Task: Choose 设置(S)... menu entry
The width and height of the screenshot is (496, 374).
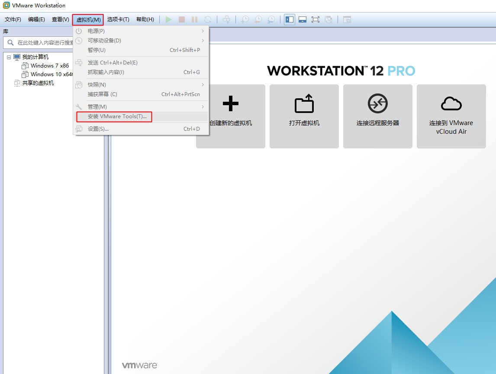Action: pyautogui.click(x=141, y=129)
